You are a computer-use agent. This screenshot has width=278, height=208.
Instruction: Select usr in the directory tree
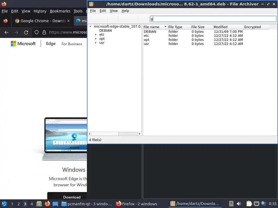102,43
